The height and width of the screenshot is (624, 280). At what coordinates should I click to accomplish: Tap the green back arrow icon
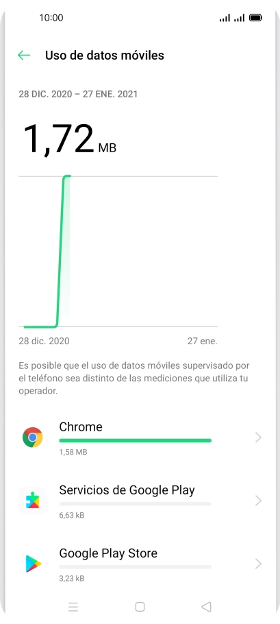(x=24, y=56)
